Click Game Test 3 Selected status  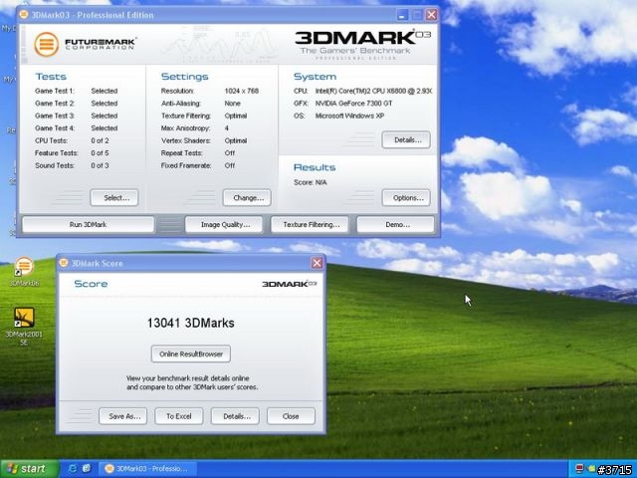[x=105, y=116]
